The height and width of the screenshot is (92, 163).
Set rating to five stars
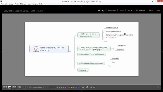[65, 87]
